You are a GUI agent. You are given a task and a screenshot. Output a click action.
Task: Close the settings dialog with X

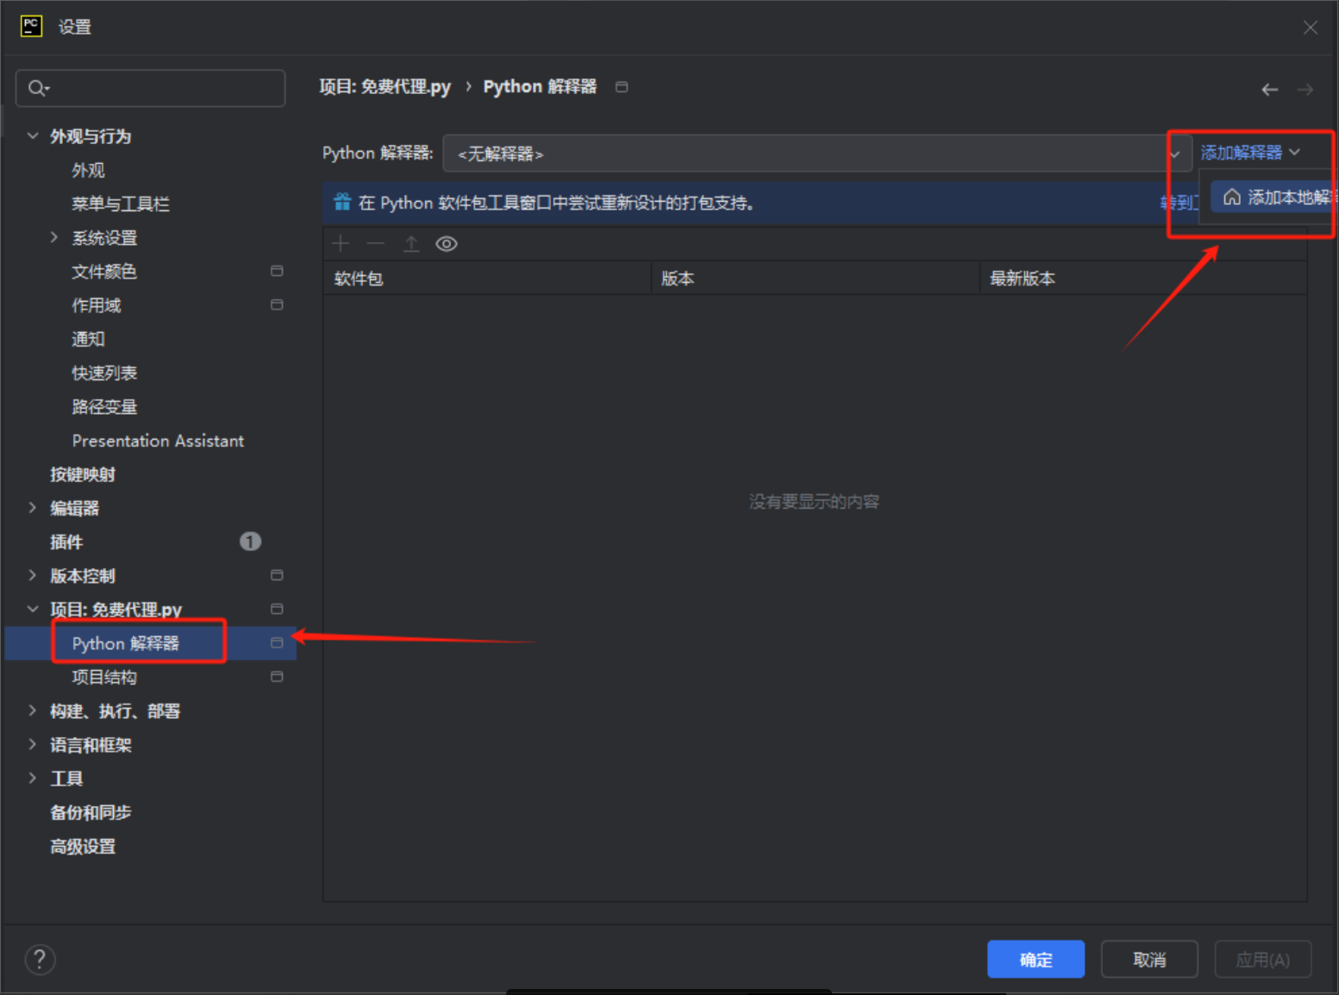(1311, 28)
